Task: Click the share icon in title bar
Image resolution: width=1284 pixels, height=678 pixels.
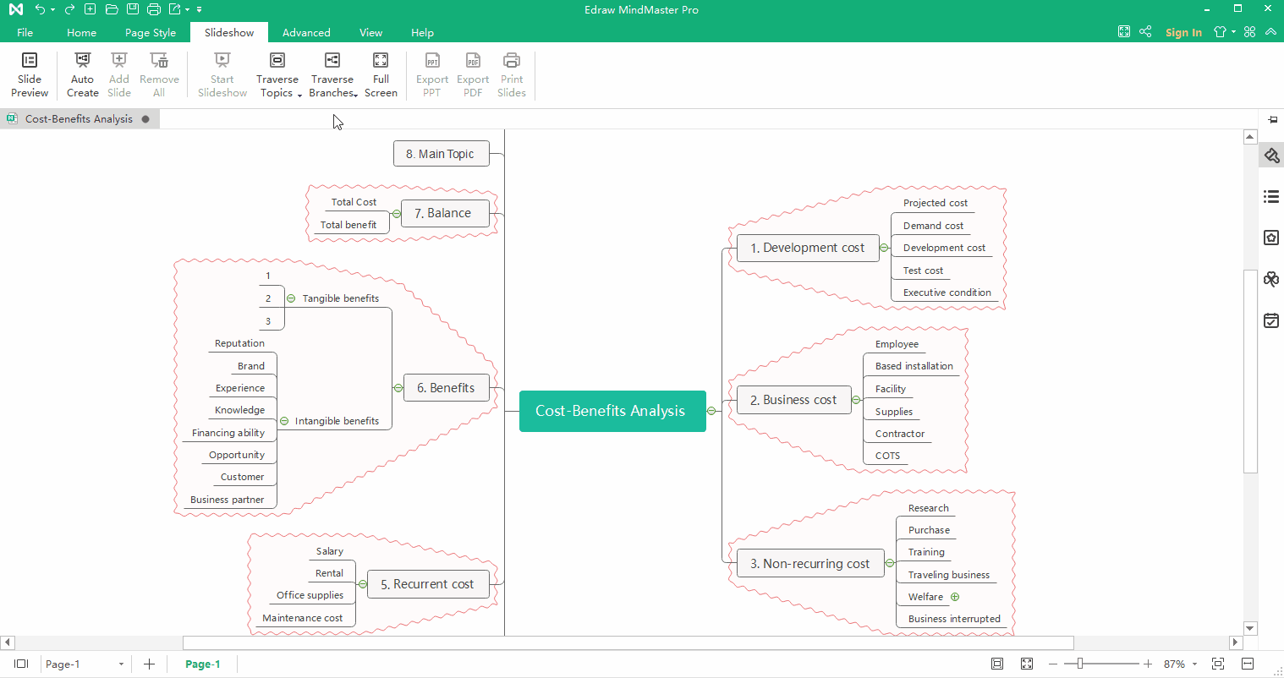Action: pyautogui.click(x=1145, y=32)
